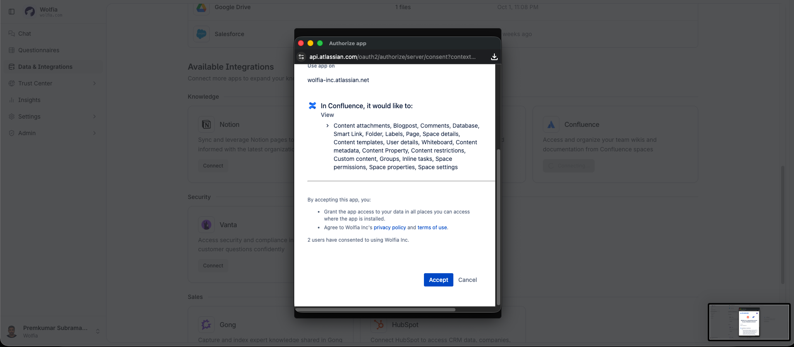Open the user account switcher chevron
This screenshot has height=347, width=794.
point(98,331)
